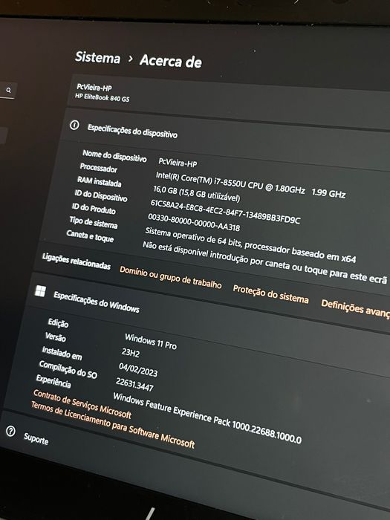Open Definições avançadas link
The width and height of the screenshot is (390, 520).
pos(355,308)
